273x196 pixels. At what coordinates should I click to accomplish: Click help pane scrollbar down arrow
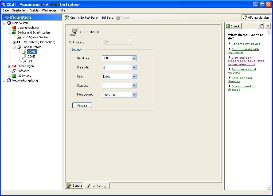pyautogui.click(x=269, y=187)
